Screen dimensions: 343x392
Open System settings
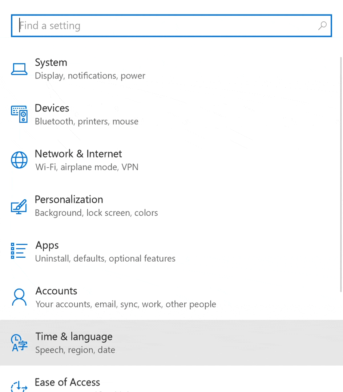(51, 62)
